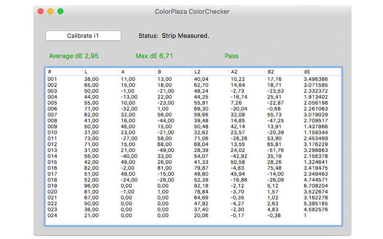Sort by the # column header
383x239 pixels.
[x=64, y=72]
